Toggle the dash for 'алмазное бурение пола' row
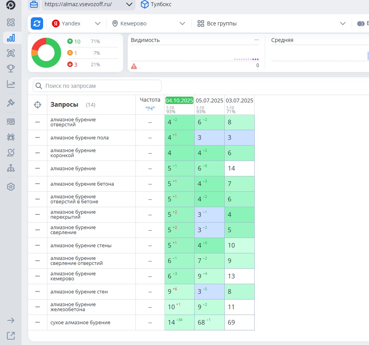Screen dimensions: 369x345 tap(37, 137)
